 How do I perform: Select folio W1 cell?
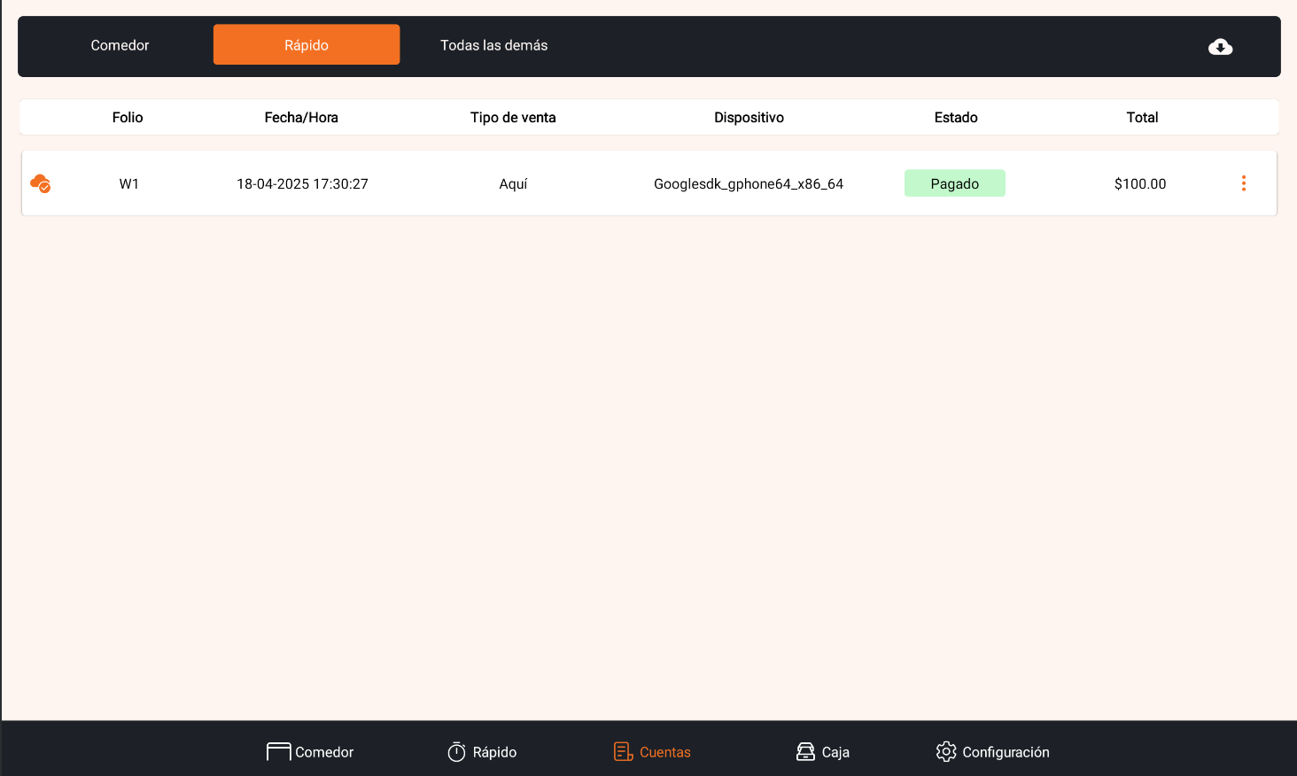(x=129, y=183)
